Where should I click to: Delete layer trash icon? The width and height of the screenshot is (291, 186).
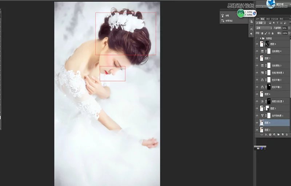pyautogui.click(x=287, y=135)
